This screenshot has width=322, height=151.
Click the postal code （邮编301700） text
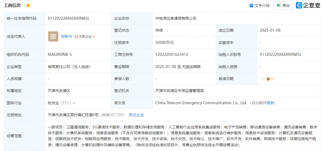pos(112,115)
